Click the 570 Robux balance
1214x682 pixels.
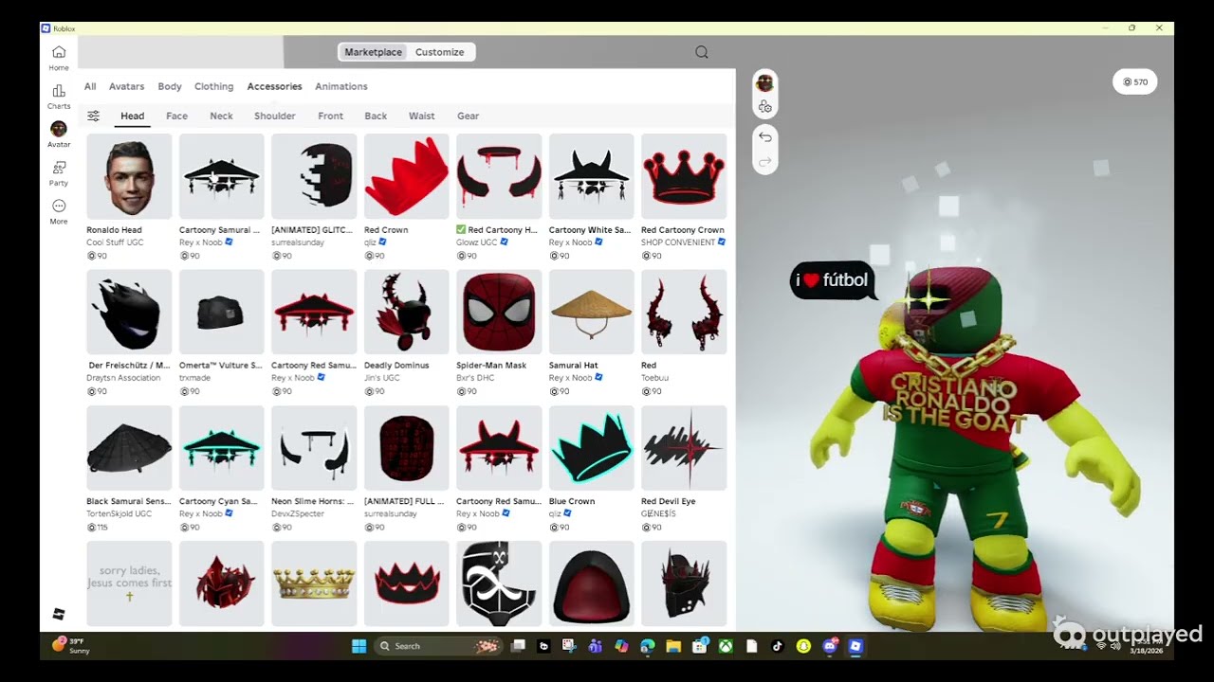point(1135,82)
